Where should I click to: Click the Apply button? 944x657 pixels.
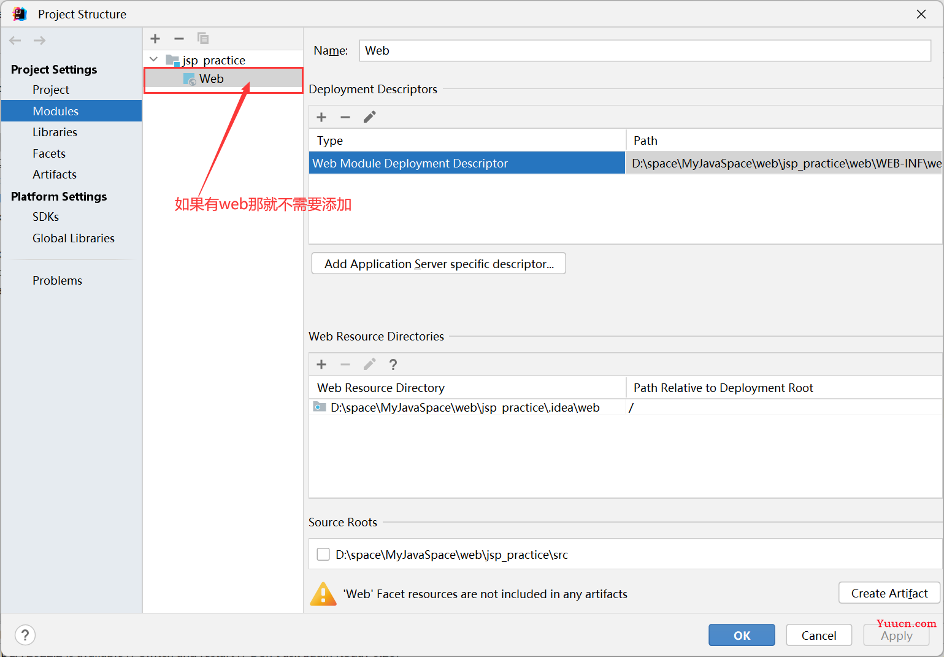(x=896, y=636)
